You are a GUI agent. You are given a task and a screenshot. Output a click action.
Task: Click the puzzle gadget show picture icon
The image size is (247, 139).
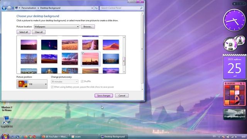[x=241, y=83]
